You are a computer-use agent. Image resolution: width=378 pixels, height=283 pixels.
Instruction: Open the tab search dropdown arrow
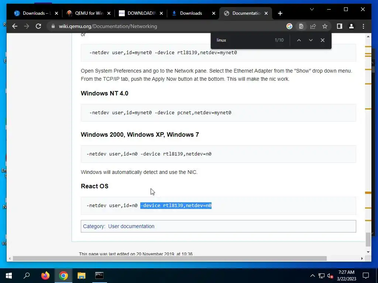click(312, 9)
